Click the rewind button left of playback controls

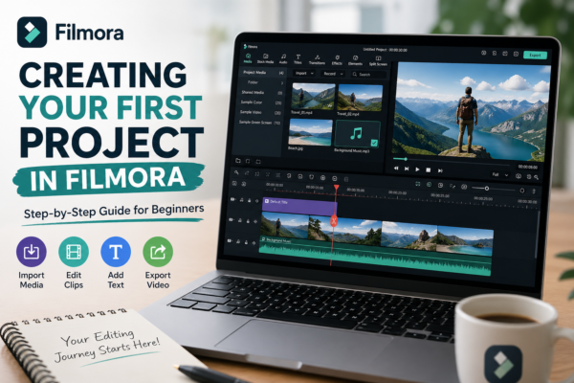coord(396,169)
